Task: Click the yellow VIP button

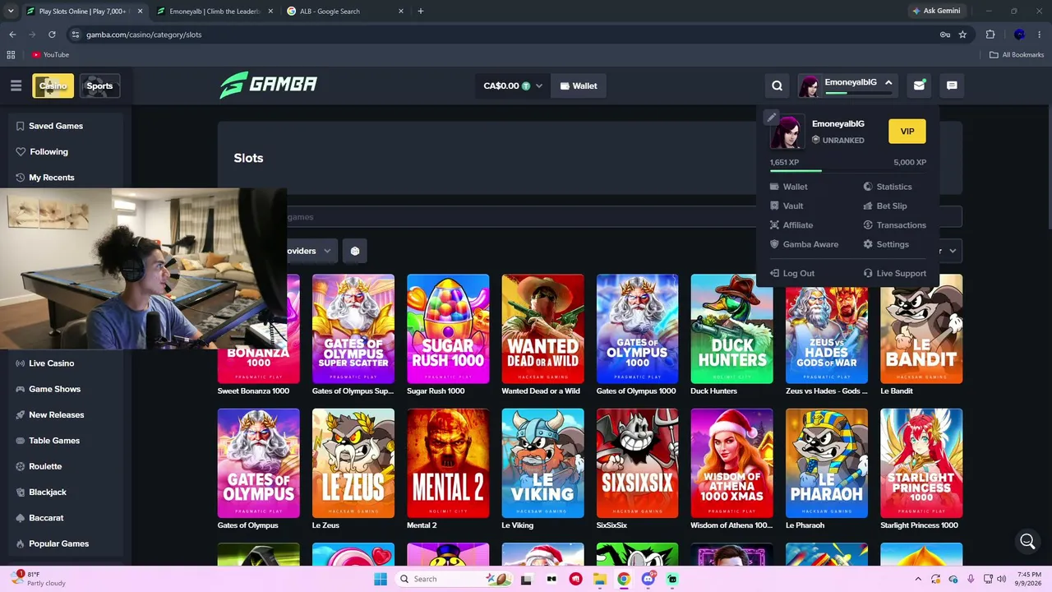Action: (907, 131)
